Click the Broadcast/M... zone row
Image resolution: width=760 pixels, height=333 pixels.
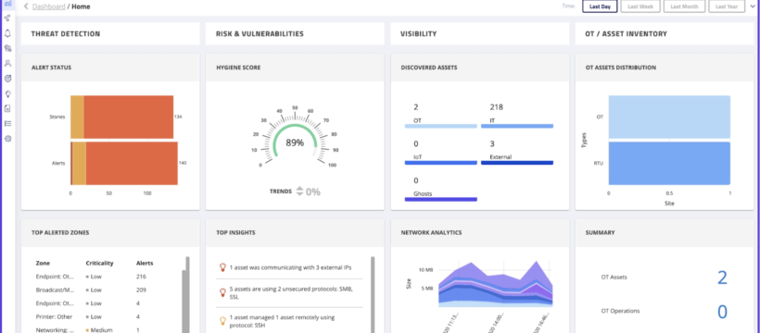click(95, 290)
